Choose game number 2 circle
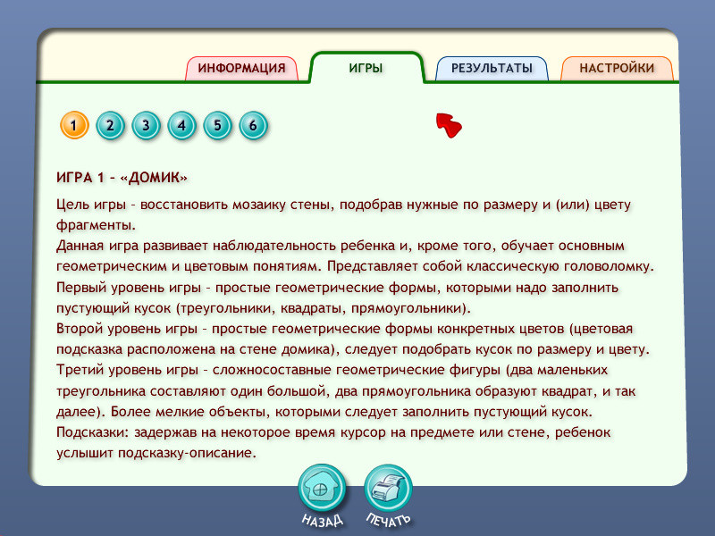 coord(110,125)
